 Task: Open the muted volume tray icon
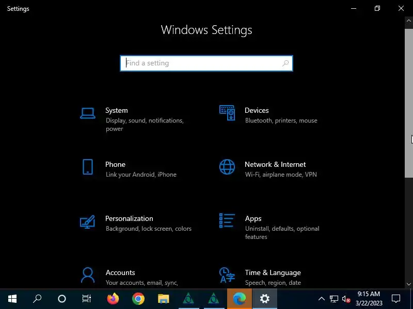pyautogui.click(x=346, y=299)
